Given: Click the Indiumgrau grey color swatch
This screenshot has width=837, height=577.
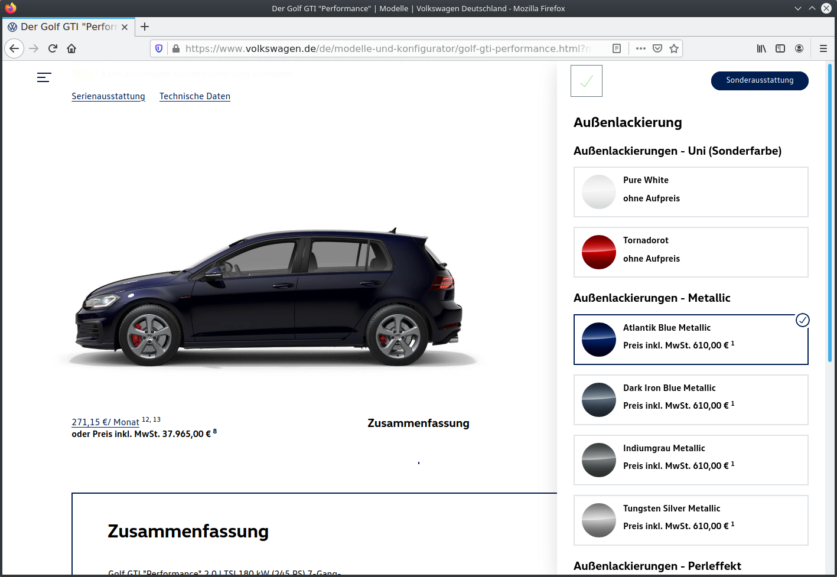Looking at the screenshot, I should point(599,460).
